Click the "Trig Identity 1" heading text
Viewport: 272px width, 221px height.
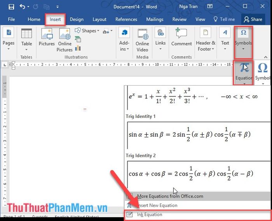[141, 116]
